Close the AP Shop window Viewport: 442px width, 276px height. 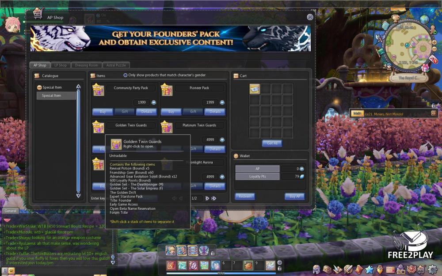click(x=310, y=17)
